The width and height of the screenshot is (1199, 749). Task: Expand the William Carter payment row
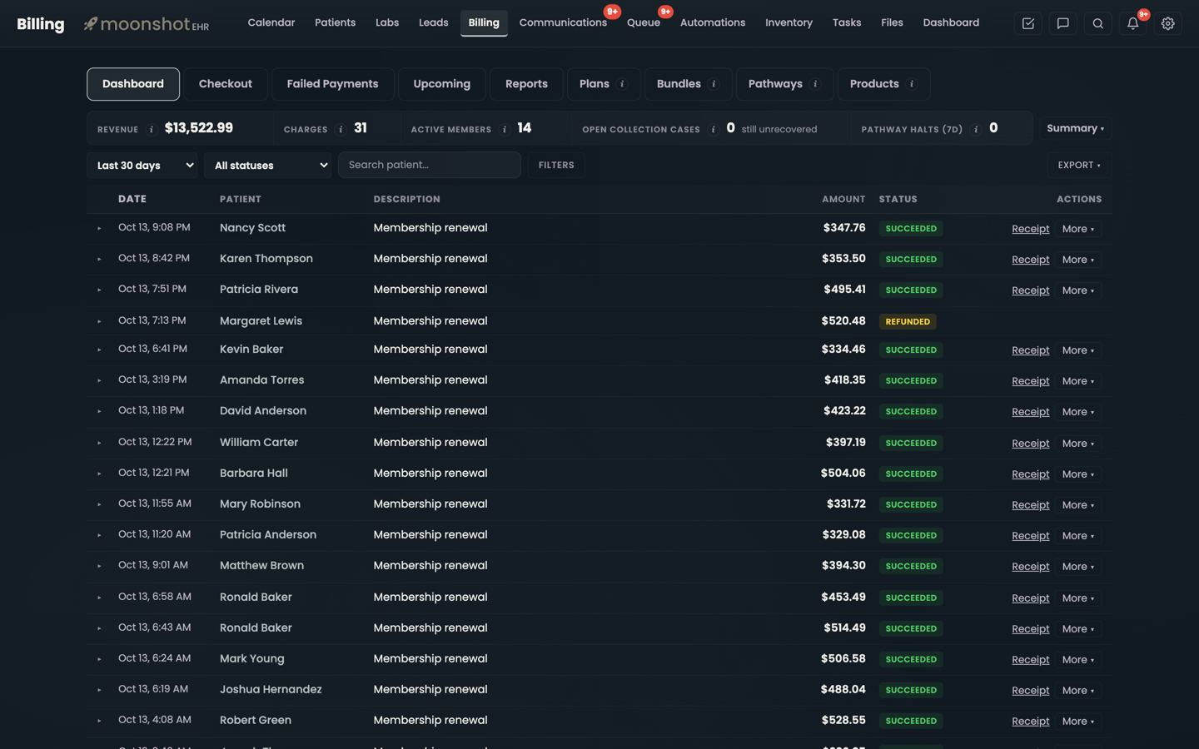point(99,443)
